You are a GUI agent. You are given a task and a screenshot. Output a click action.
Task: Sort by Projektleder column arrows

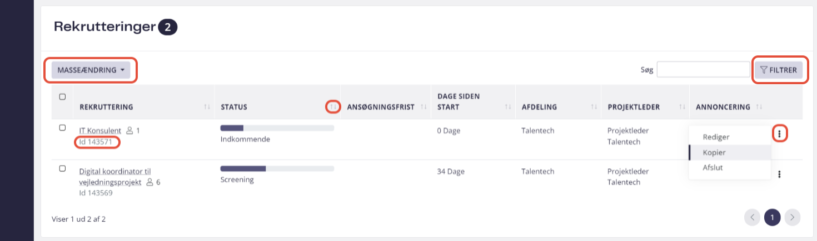[x=682, y=106]
